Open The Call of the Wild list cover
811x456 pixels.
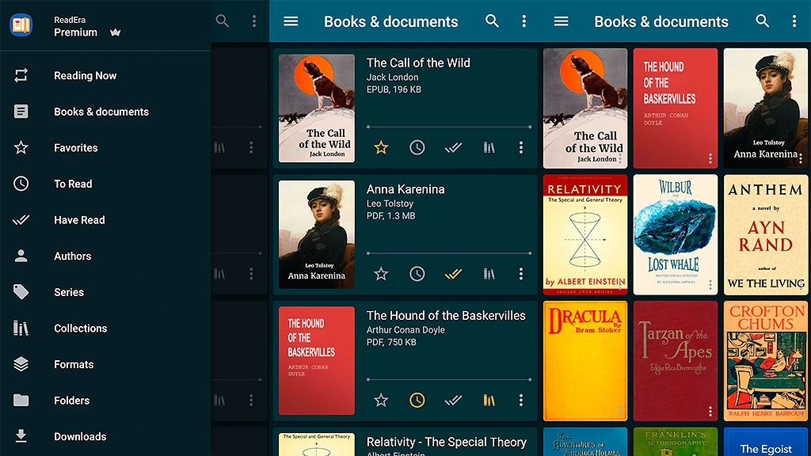[x=317, y=108]
